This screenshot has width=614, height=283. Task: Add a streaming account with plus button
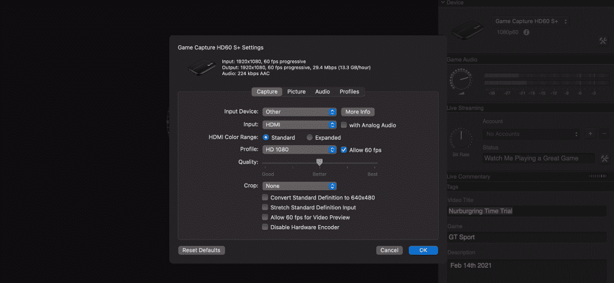click(591, 134)
